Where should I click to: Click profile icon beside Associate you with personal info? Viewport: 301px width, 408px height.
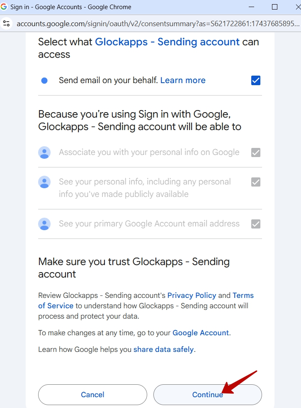point(44,152)
